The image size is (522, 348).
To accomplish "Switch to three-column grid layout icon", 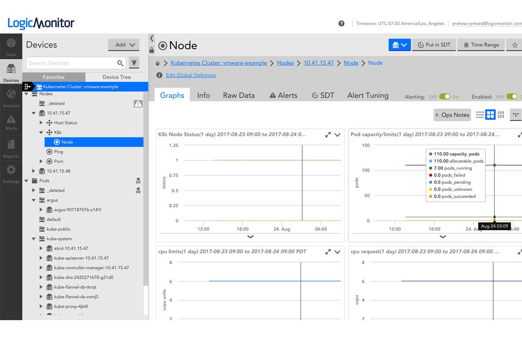I will click(x=501, y=115).
